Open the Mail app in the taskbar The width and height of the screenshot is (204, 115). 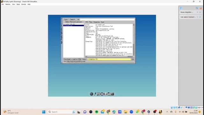[x=103, y=112]
